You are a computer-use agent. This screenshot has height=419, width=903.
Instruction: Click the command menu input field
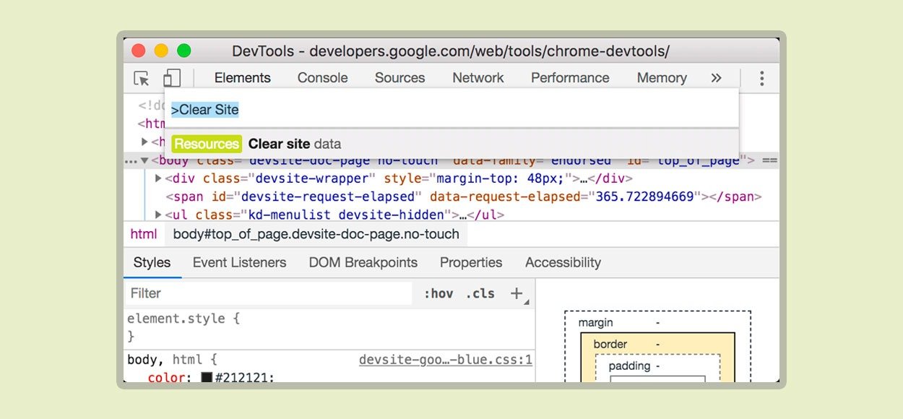[451, 110]
